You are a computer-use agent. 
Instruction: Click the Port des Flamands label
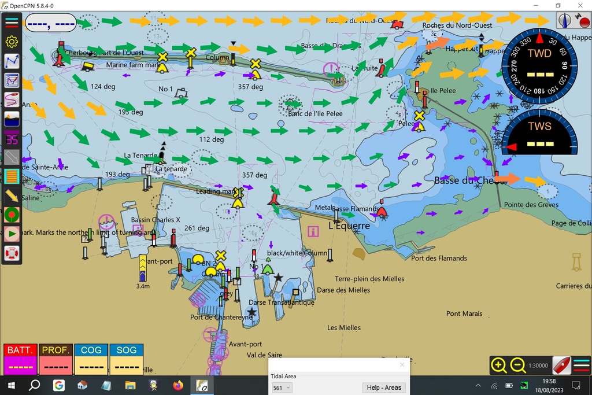[439, 259]
